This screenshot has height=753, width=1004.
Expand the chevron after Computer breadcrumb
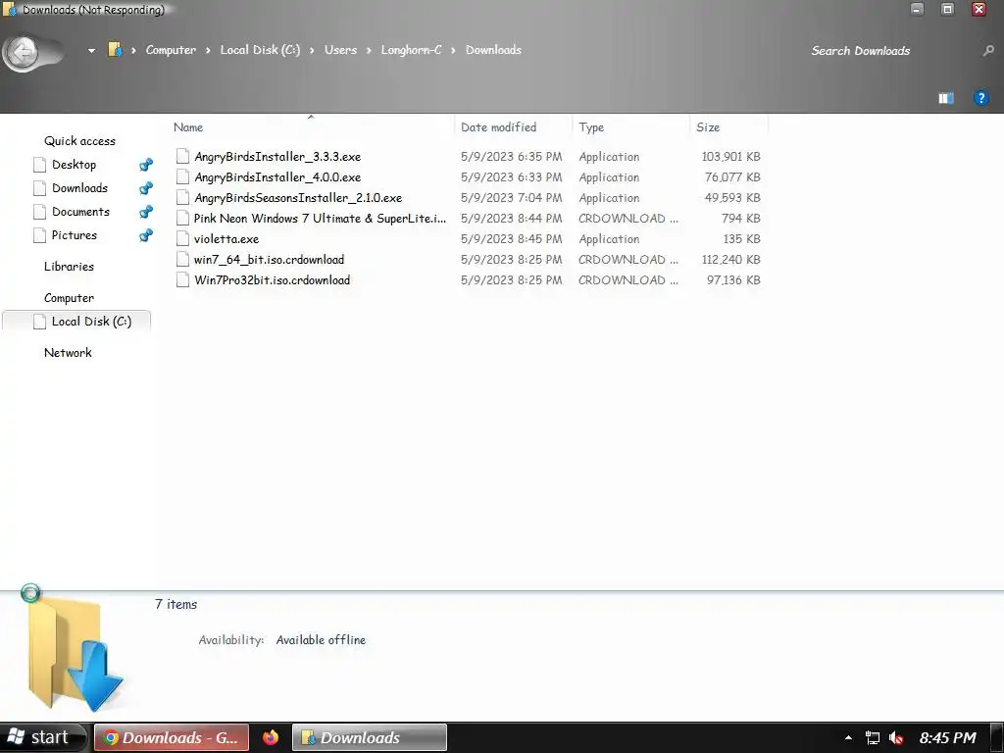tap(208, 50)
